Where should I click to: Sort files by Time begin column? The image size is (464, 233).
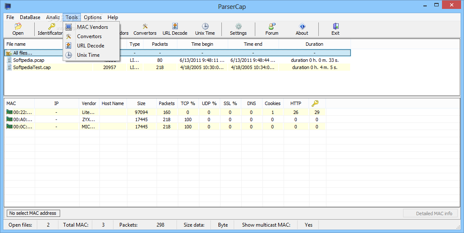click(202, 44)
